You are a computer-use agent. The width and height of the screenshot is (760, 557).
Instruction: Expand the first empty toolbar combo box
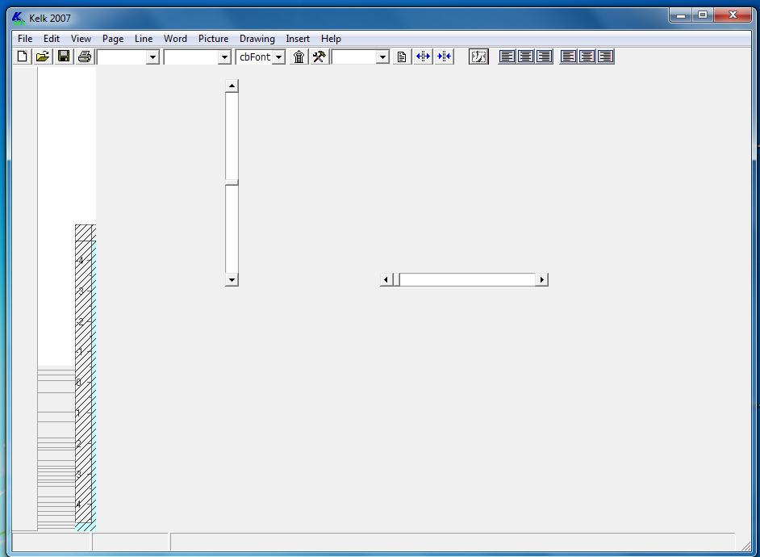152,57
